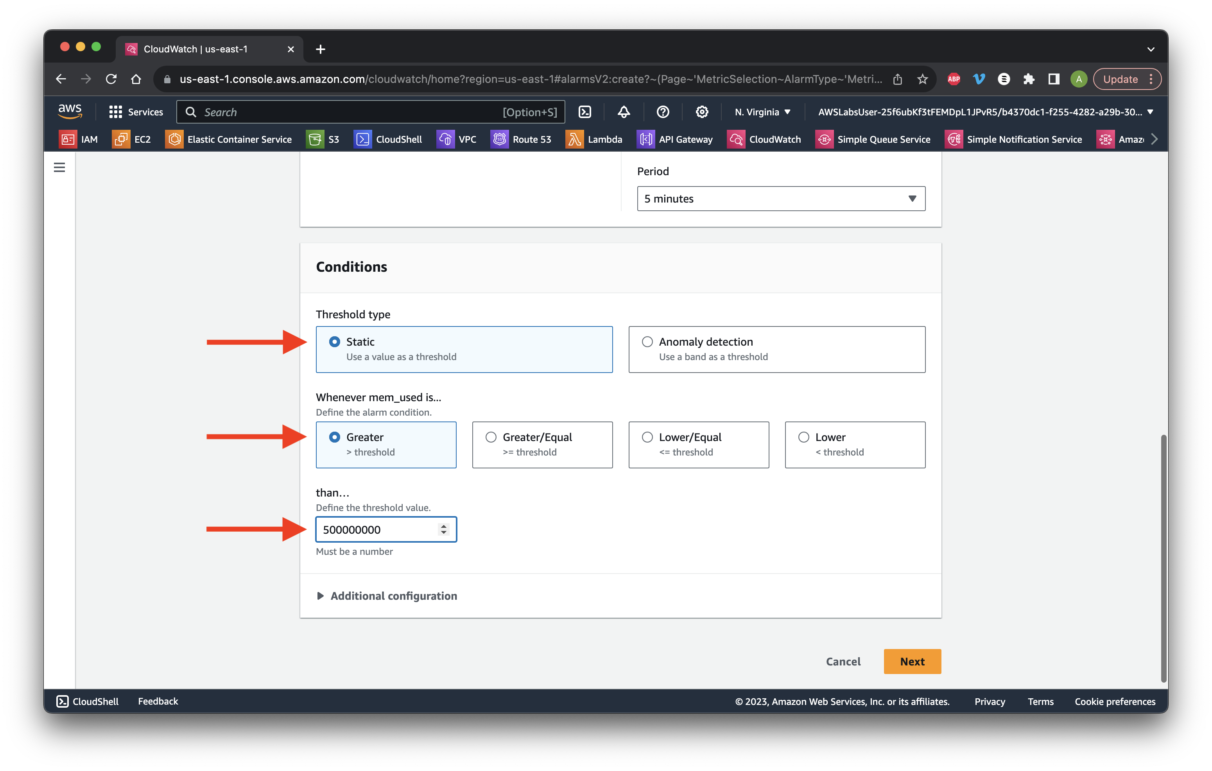Choose Greater/Equal threshold condition
Viewport: 1212px width, 771px height.
(542, 445)
